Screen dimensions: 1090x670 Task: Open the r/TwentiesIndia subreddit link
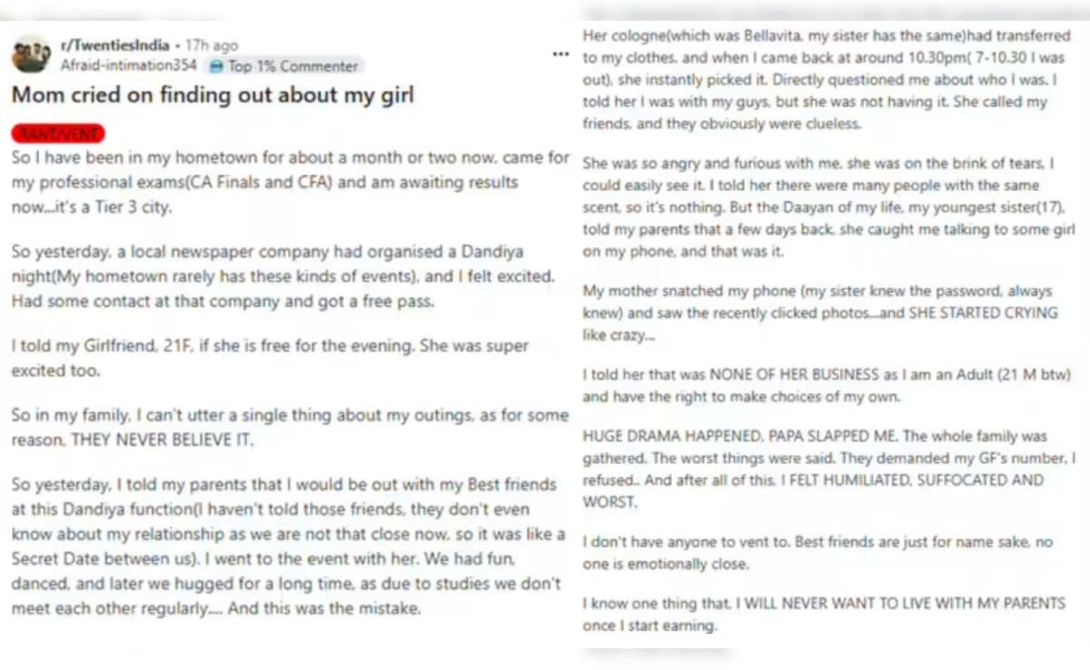click(114, 44)
